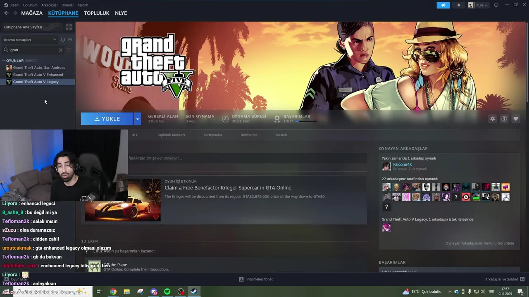Open Spotify from the taskbar
This screenshot has height=297, width=529.
point(167,292)
